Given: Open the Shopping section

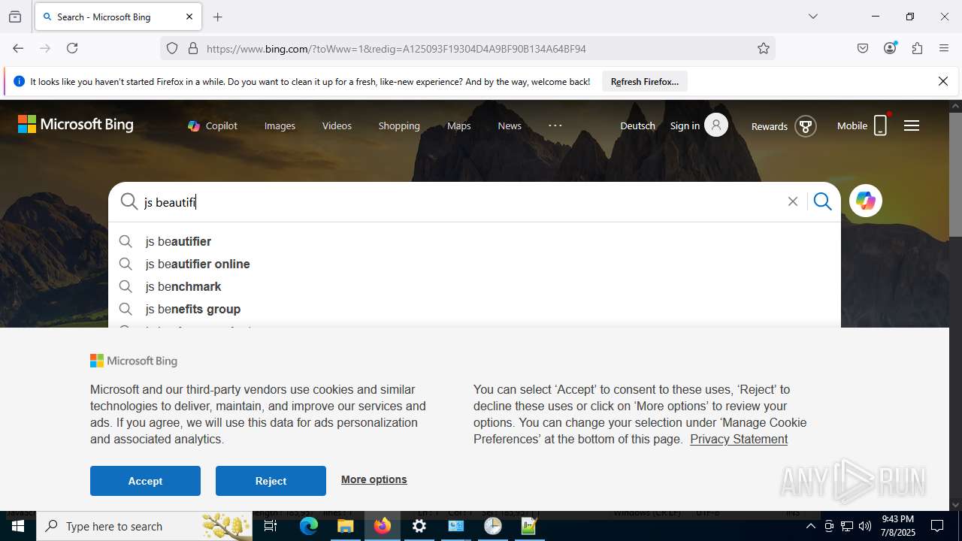Looking at the screenshot, I should [399, 125].
